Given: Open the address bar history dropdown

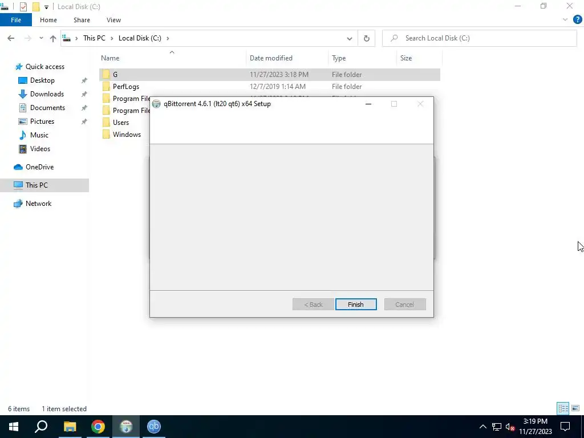Looking at the screenshot, I should (x=350, y=38).
